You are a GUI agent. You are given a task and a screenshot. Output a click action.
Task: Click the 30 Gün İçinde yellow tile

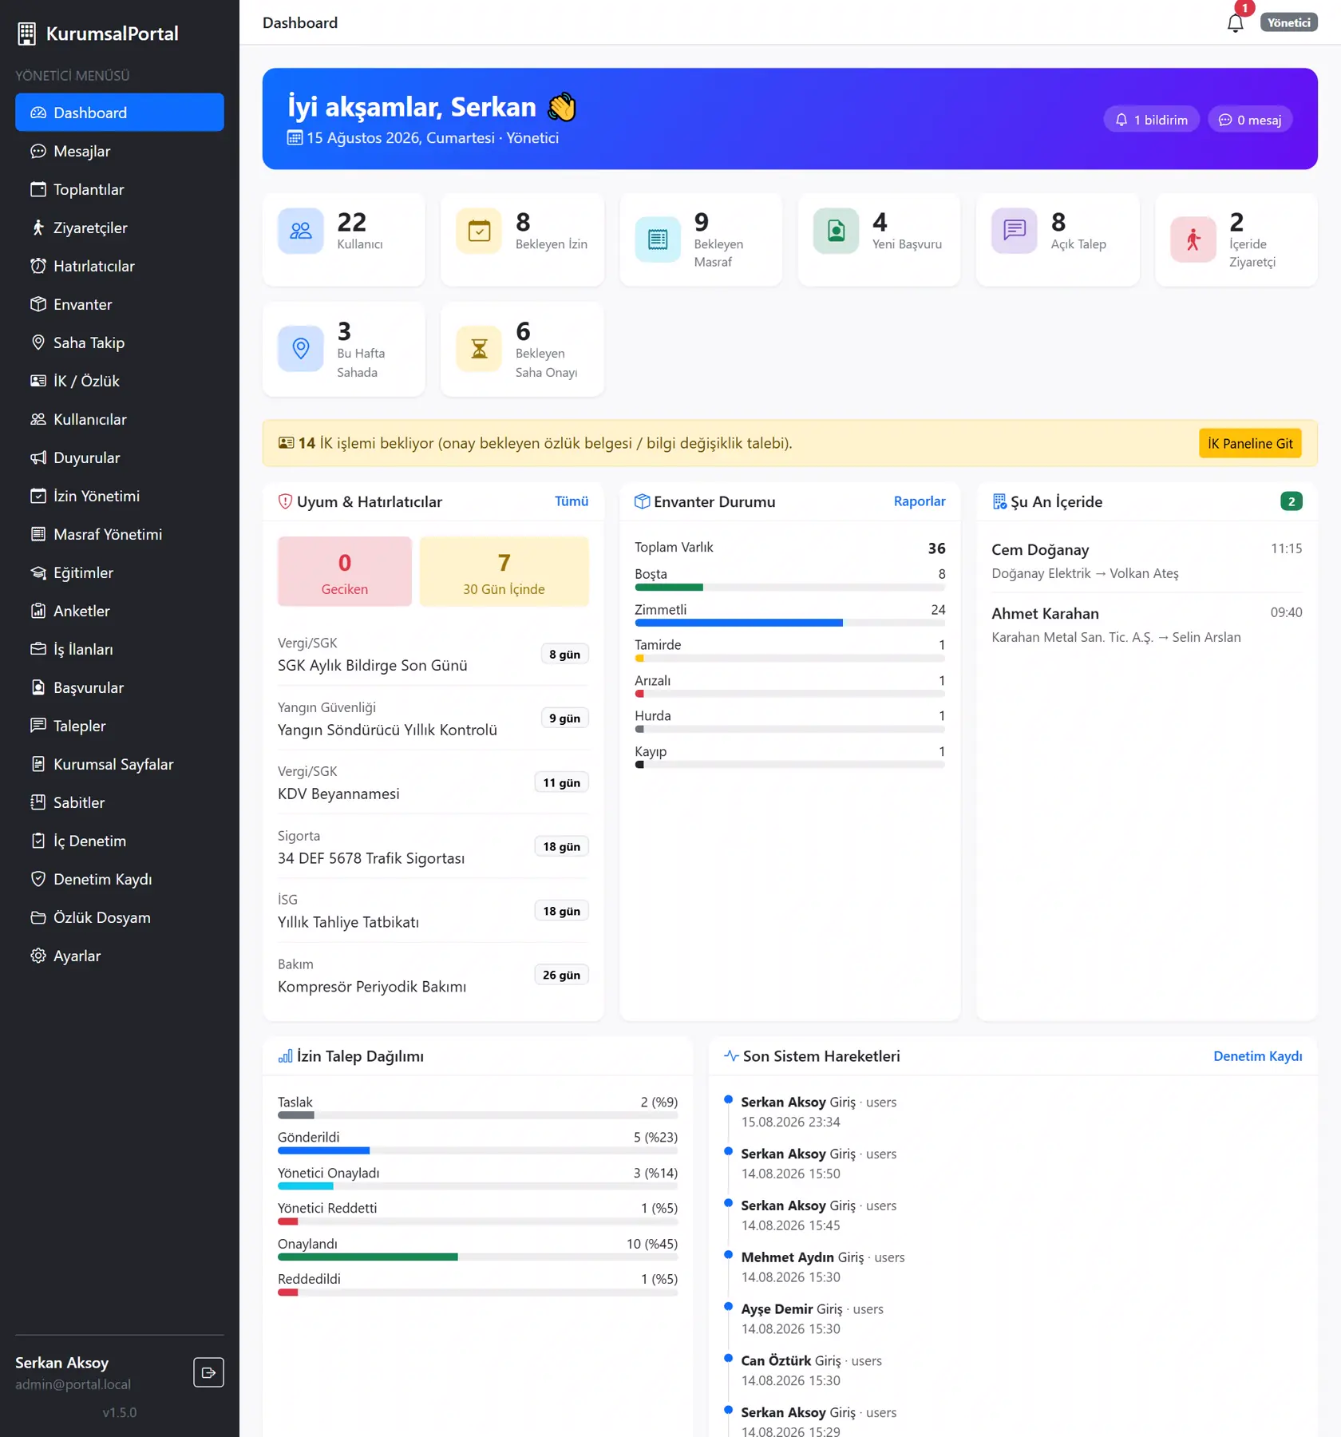504,572
